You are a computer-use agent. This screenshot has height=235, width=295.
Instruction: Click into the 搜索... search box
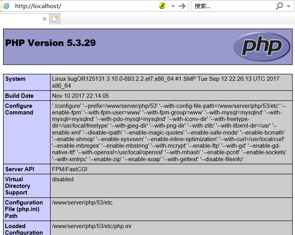point(232,6)
